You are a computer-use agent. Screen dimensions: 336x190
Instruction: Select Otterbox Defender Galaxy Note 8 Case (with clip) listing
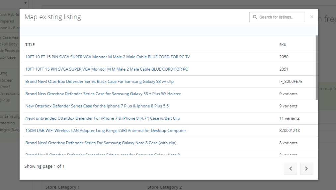tap(101, 143)
